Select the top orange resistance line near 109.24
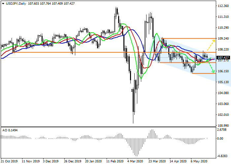Image resolution: width=231 pixels, height=165 pixels. 188,39
